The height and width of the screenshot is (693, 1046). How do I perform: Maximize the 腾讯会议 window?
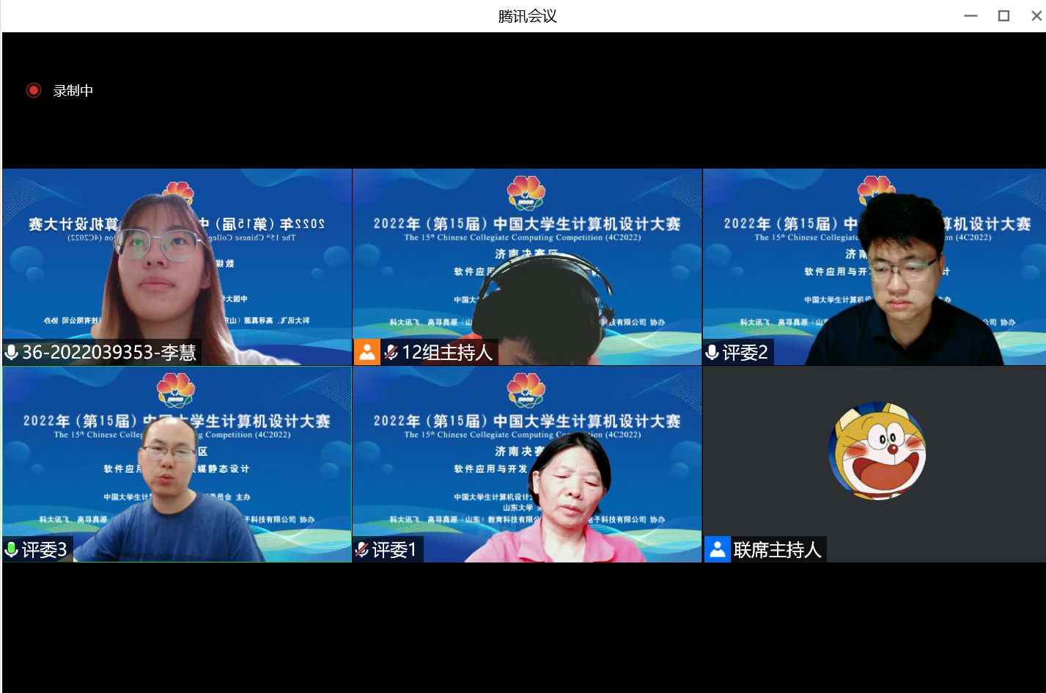click(x=1003, y=15)
